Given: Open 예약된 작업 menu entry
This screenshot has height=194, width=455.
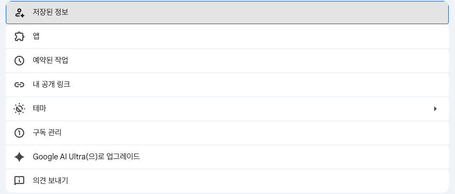Looking at the screenshot, I should click(x=51, y=61).
